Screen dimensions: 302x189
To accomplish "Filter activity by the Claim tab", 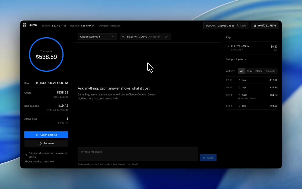I will 259,71.
